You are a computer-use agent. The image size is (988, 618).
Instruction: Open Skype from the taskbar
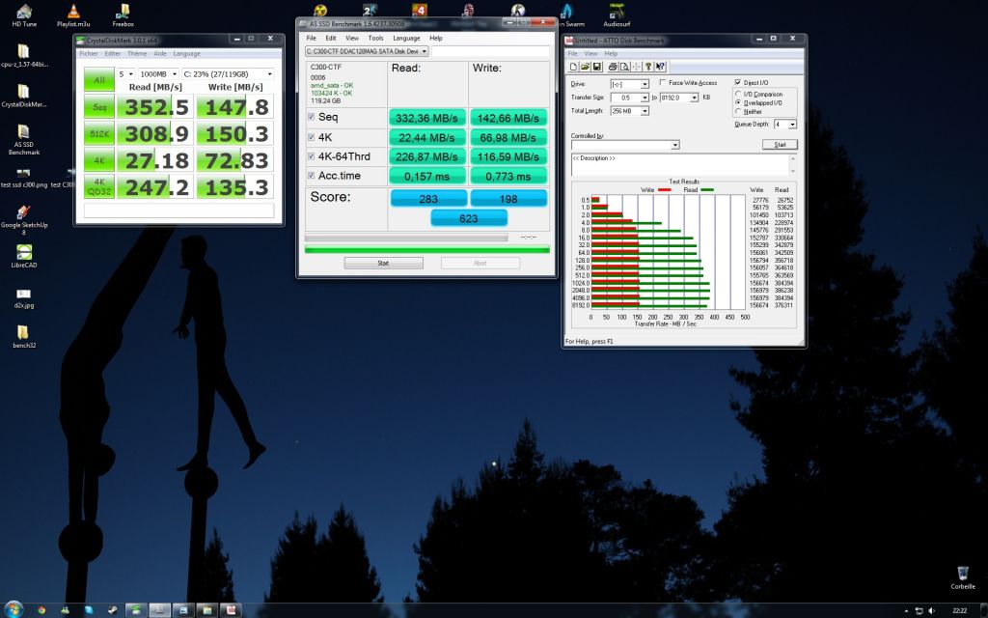point(89,610)
